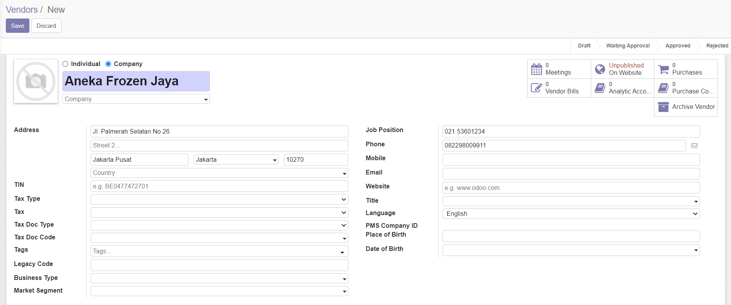Click the Archive Vendor box icon
731x305 pixels.
[663, 107]
